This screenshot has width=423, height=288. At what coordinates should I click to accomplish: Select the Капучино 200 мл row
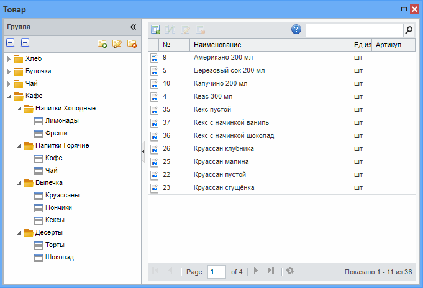(x=221, y=83)
